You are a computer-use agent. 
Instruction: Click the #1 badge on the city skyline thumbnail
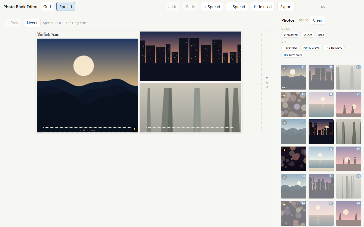coord(331,67)
